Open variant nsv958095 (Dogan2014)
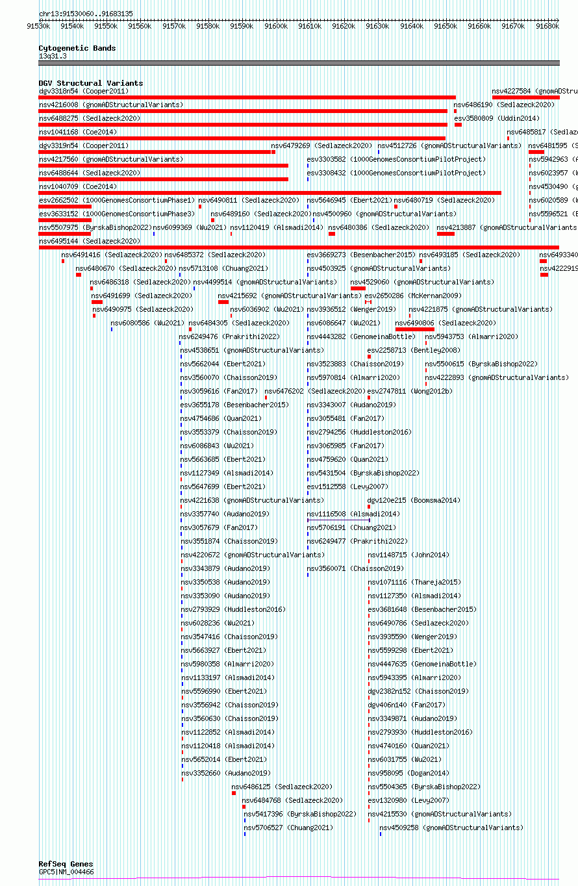Image resolution: width=578 pixels, height=886 pixels. pyautogui.click(x=408, y=773)
